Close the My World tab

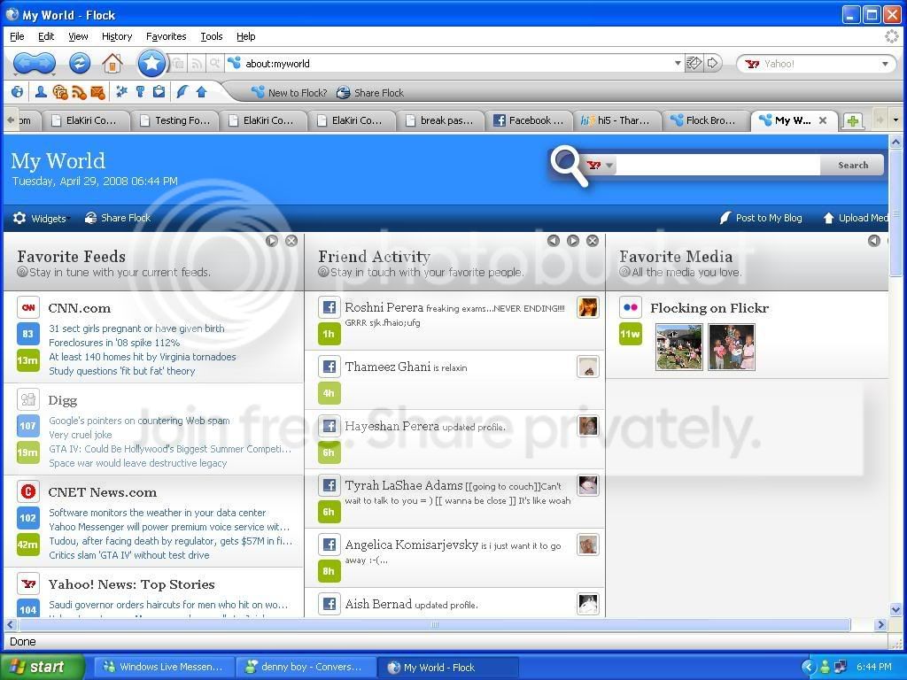coord(823,120)
